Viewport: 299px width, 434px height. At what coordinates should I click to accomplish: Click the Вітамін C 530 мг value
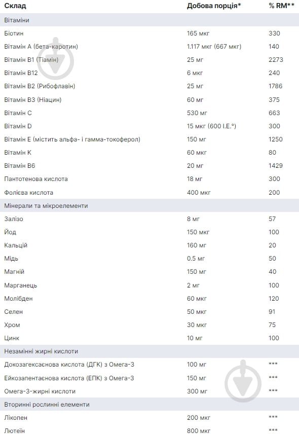pos(197,113)
